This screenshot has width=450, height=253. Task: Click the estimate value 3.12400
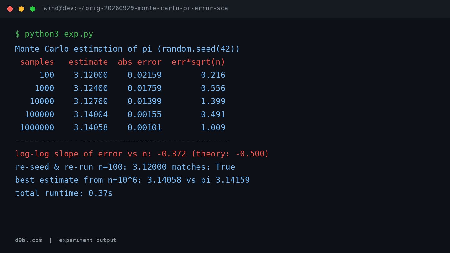tap(91, 88)
